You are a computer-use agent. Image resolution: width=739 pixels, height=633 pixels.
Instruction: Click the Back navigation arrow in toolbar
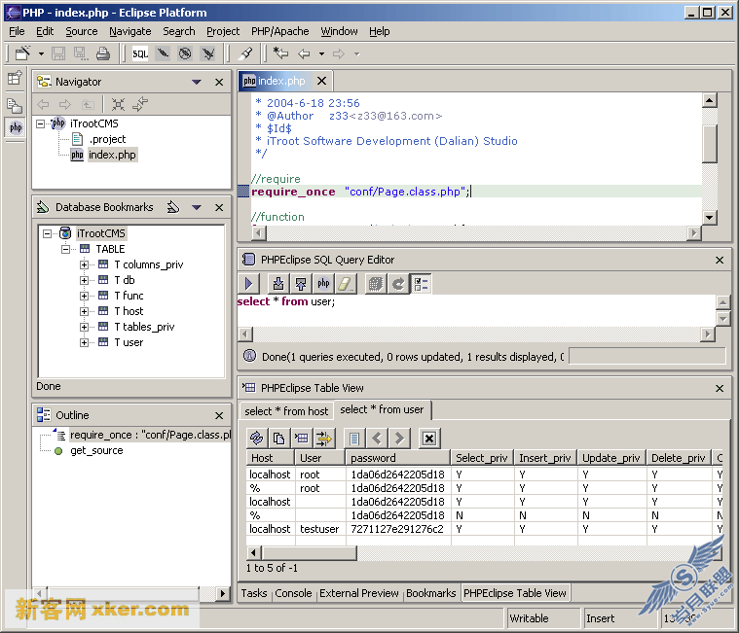tap(304, 53)
